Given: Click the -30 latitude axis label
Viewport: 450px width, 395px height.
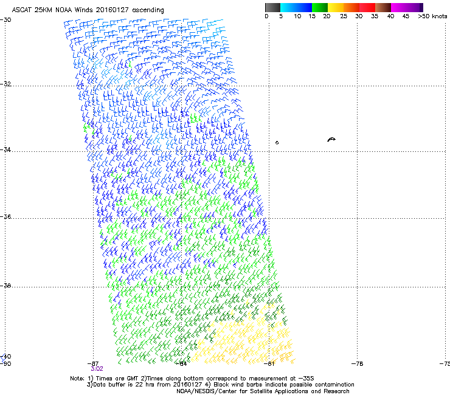Looking at the screenshot, I should [x=5, y=20].
